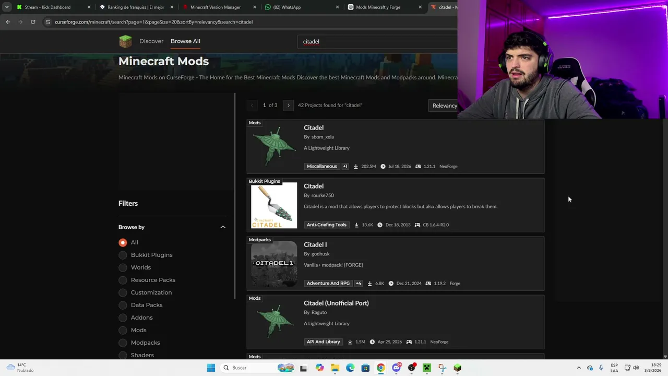
Task: Open site information icon beside the URL
Action: [x=47, y=22]
